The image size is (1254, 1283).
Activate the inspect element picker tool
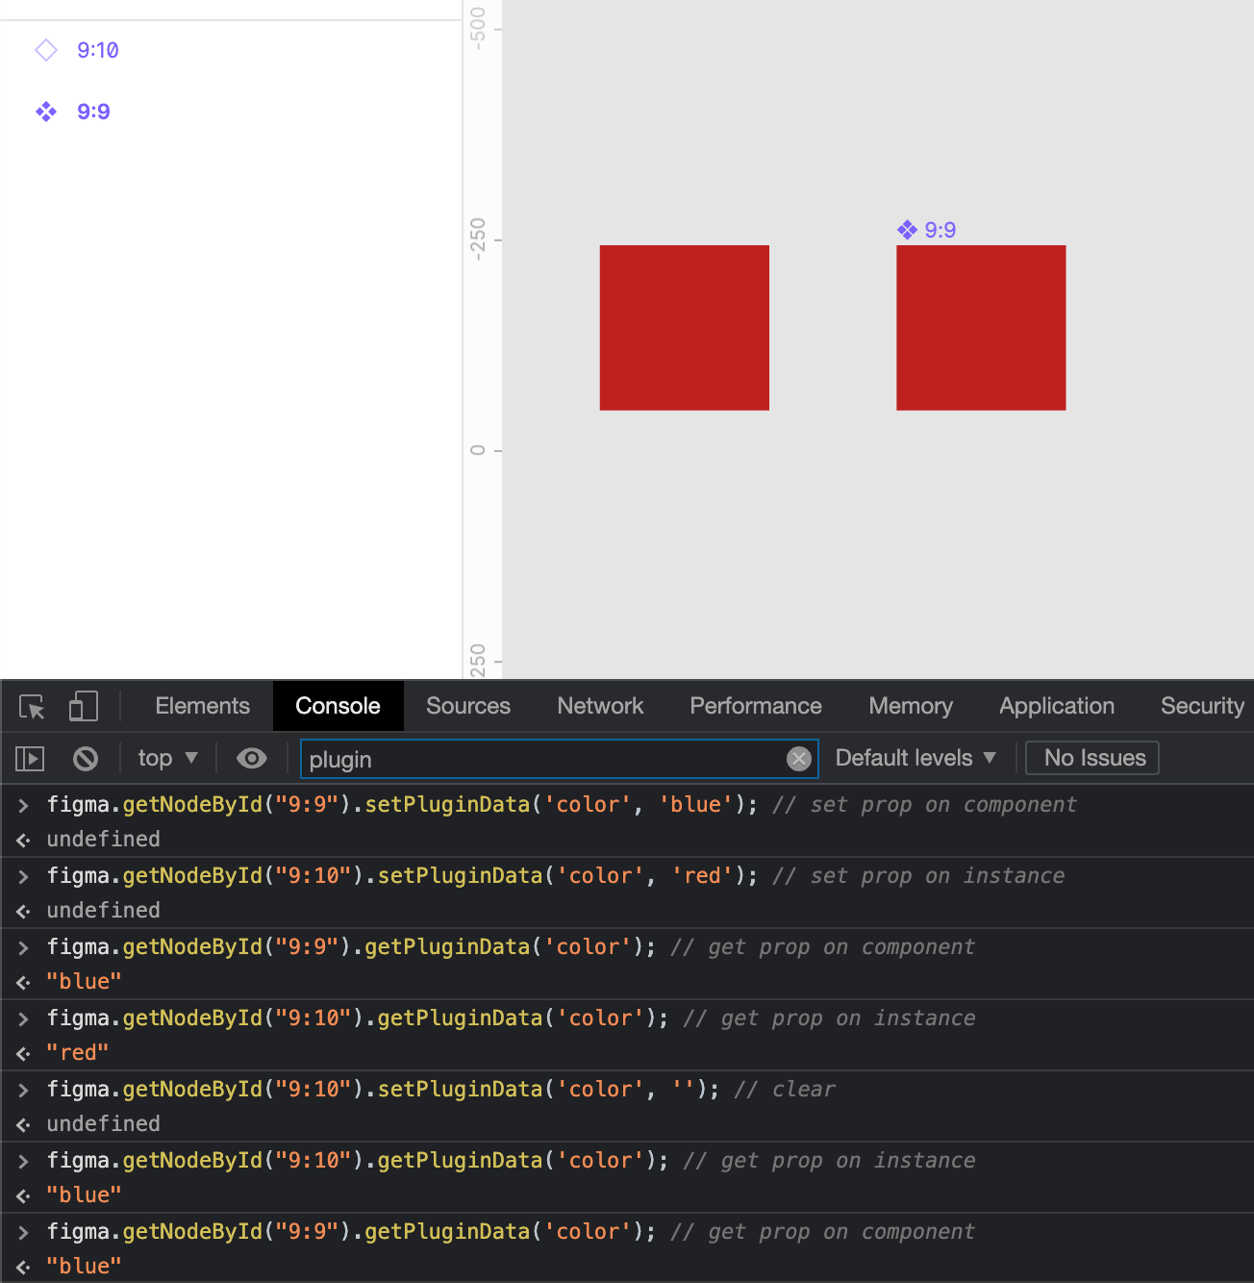pyautogui.click(x=32, y=707)
